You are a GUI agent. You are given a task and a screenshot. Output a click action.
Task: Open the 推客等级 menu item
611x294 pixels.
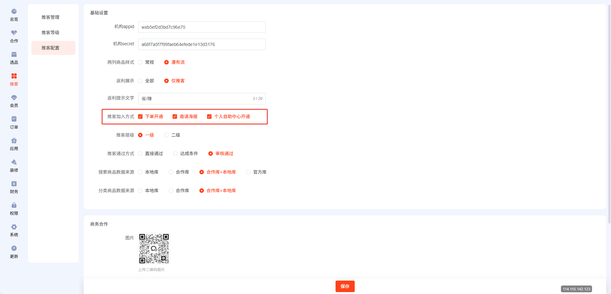pyautogui.click(x=50, y=33)
